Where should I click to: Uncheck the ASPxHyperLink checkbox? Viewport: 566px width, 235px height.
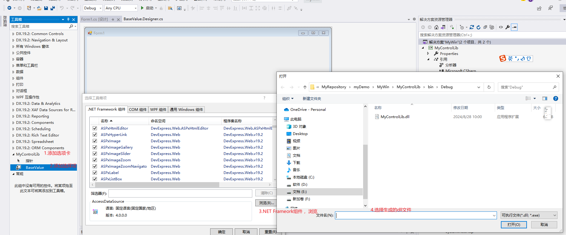pos(95,134)
